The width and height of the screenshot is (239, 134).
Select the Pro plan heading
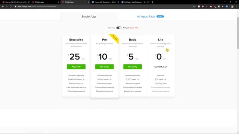(x=105, y=39)
